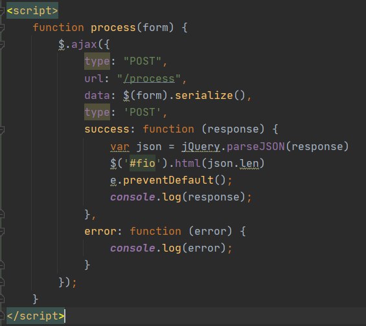Click the double-quoted "POST" string

[143, 61]
